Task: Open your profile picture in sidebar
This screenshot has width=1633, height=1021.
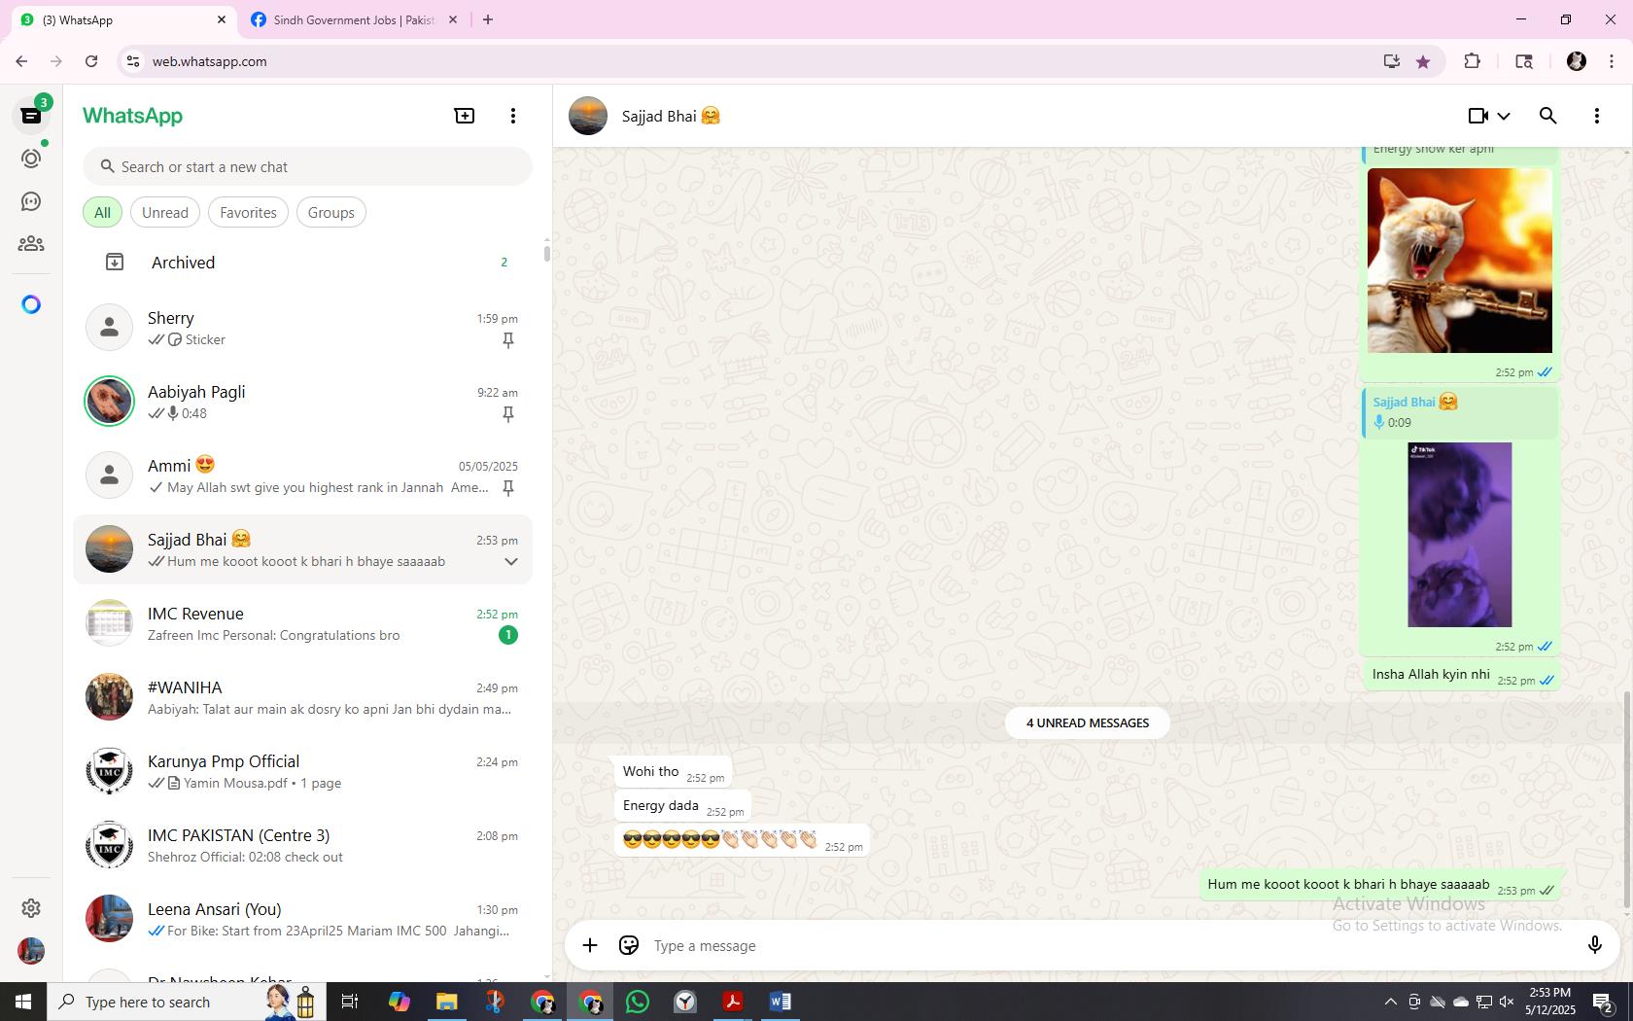Action: pyautogui.click(x=31, y=950)
